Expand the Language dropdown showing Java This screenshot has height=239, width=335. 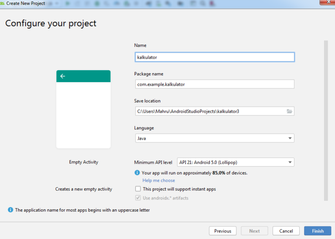pos(290,138)
